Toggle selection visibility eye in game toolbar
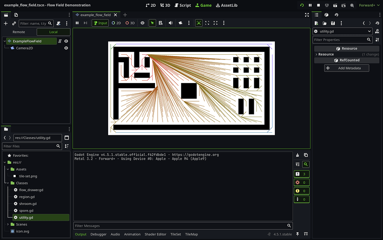 (142, 23)
